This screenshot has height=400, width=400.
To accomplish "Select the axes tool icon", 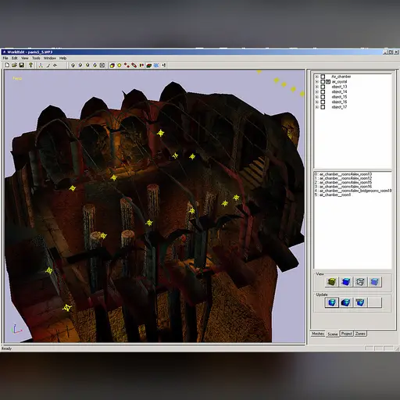I will pos(41,66).
